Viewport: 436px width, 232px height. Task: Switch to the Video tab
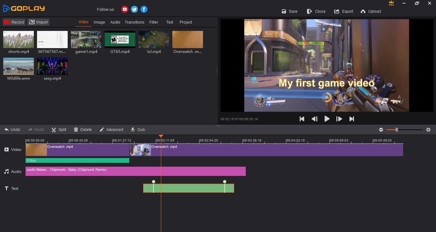83,22
